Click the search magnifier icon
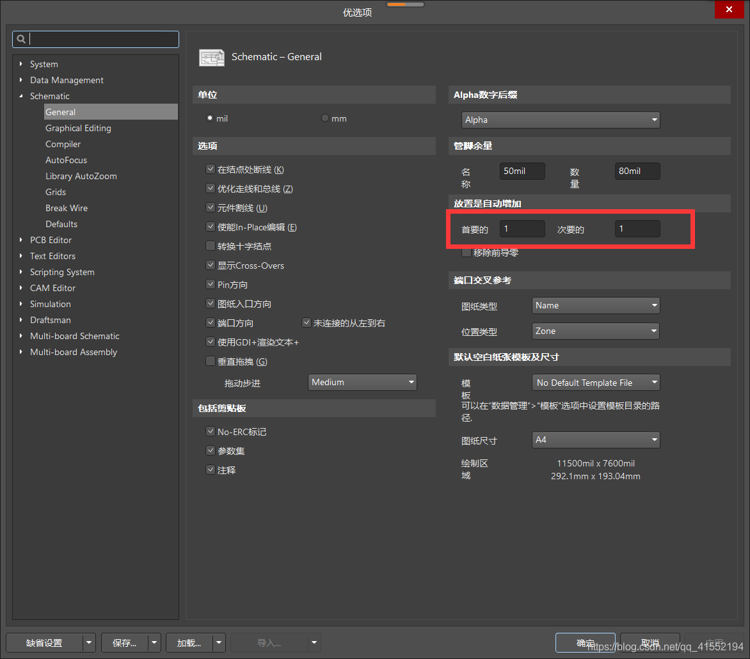This screenshot has width=750, height=659. pyautogui.click(x=21, y=39)
